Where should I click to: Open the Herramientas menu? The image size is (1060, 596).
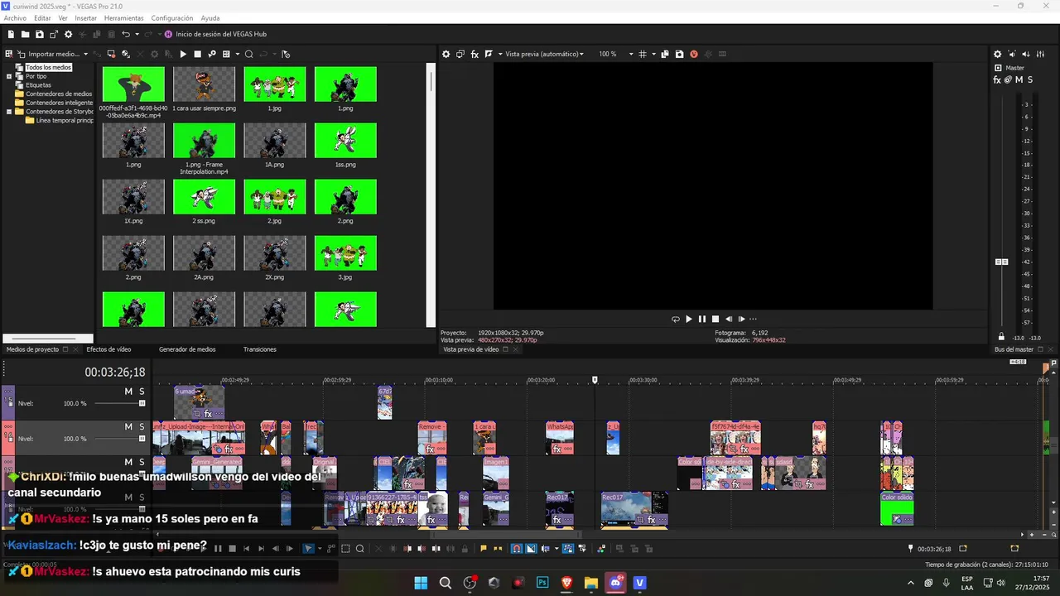tap(123, 18)
